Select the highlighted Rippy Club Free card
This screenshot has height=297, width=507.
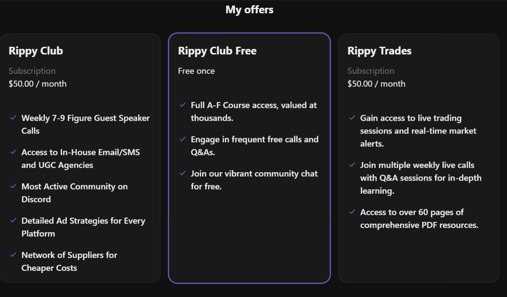click(249, 158)
